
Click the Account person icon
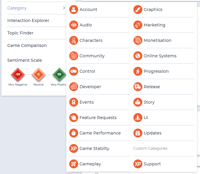tap(74, 10)
